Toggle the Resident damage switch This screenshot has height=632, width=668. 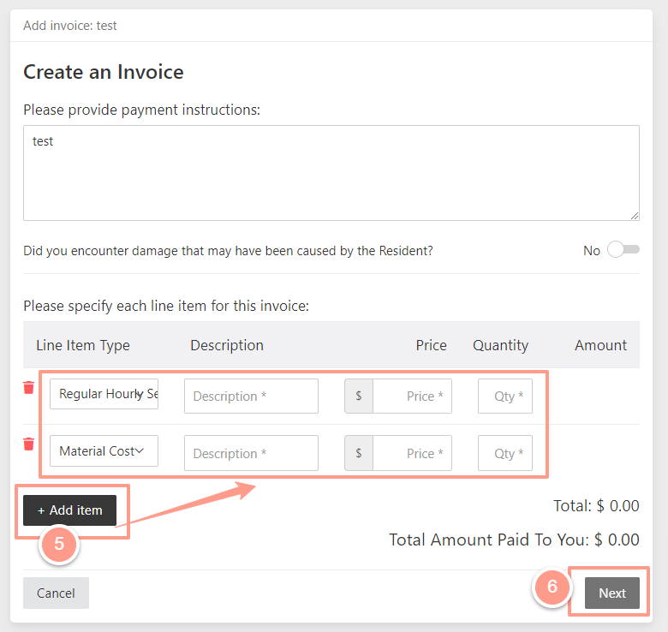(x=623, y=249)
